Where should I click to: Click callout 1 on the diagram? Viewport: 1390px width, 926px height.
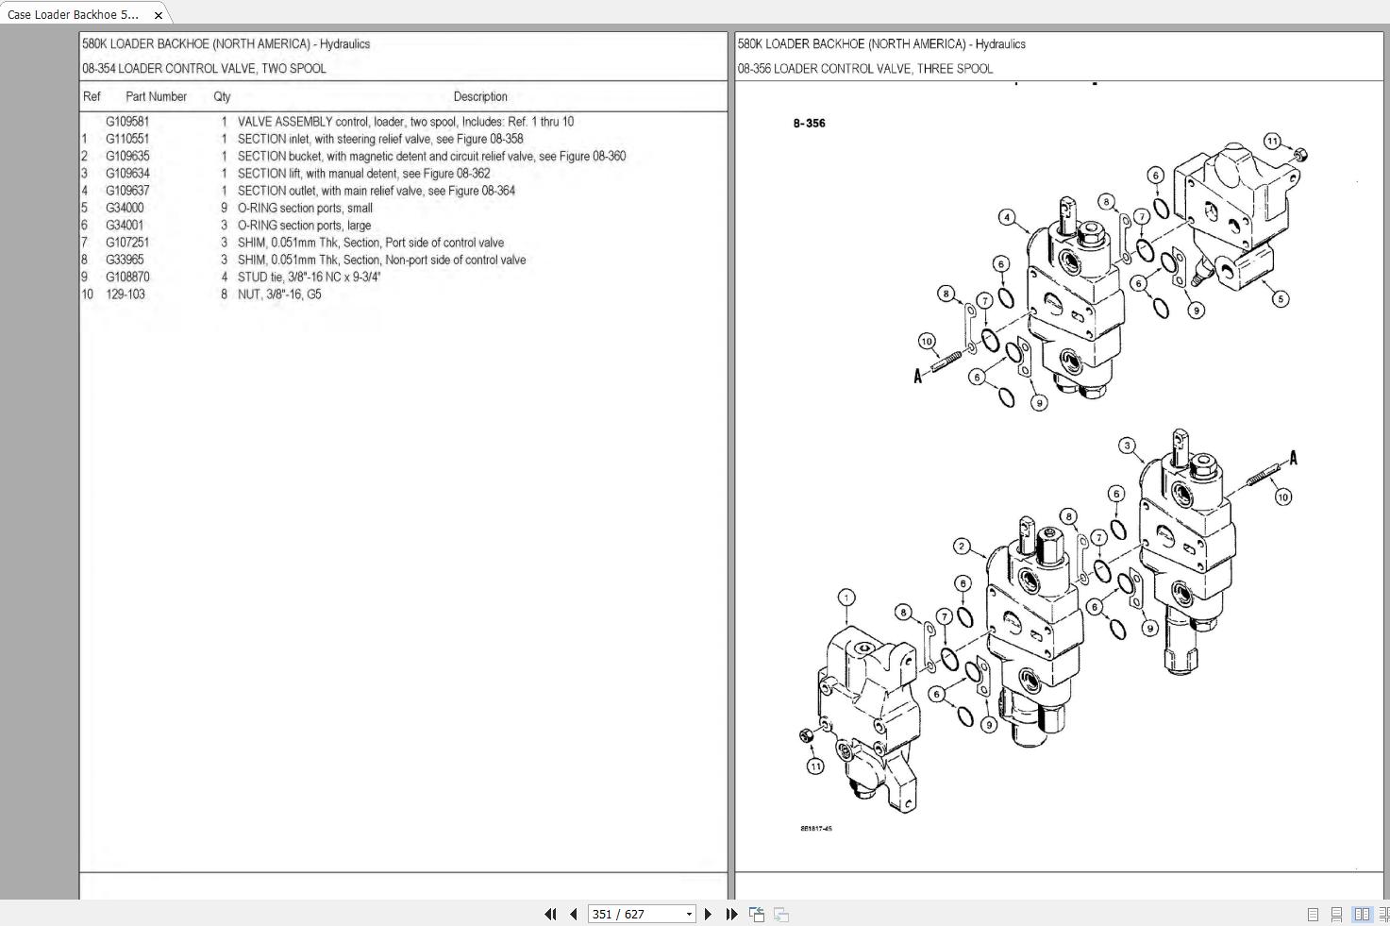(x=846, y=598)
